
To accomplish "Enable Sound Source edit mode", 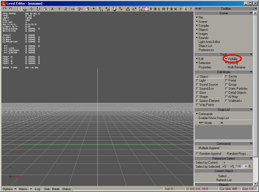I will coord(197,85).
